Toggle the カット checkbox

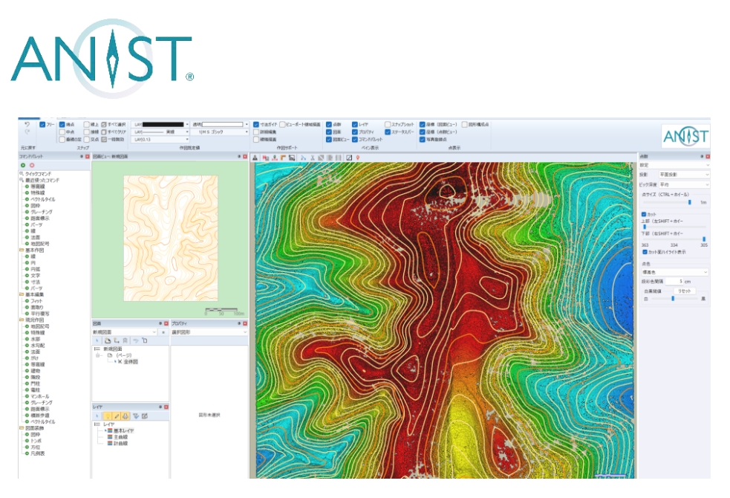click(x=644, y=214)
